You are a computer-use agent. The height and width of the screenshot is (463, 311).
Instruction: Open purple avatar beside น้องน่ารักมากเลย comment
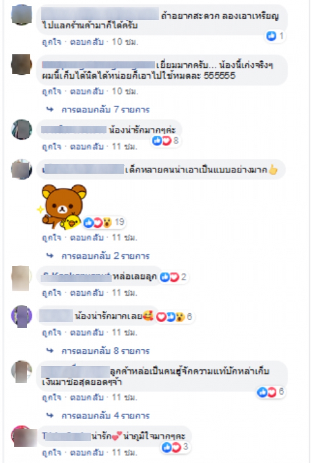[x=21, y=316]
